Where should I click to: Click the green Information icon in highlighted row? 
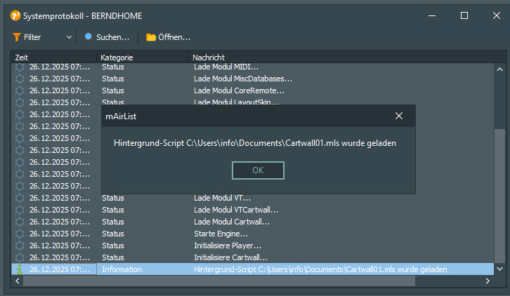[x=20, y=269]
